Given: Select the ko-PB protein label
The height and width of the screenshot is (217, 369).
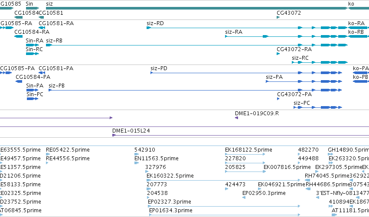Looking at the screenshot, I should coord(360,77).
